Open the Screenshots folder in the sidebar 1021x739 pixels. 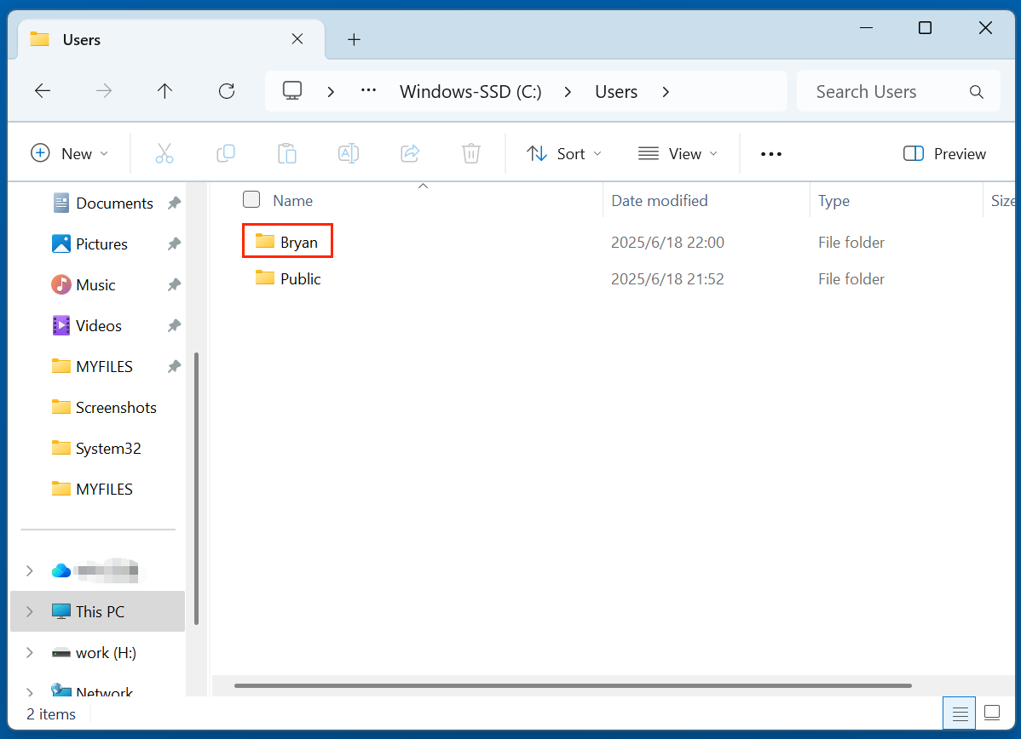116,407
